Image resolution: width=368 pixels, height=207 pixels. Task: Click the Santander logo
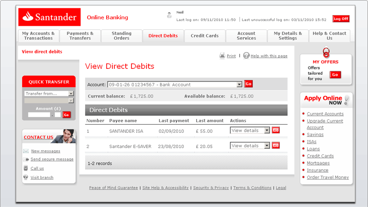click(x=50, y=17)
